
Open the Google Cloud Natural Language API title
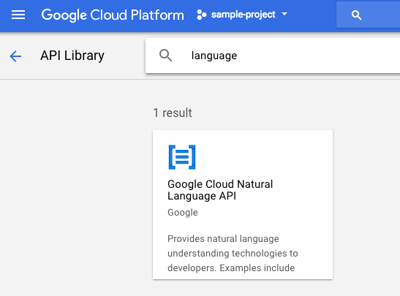220,190
